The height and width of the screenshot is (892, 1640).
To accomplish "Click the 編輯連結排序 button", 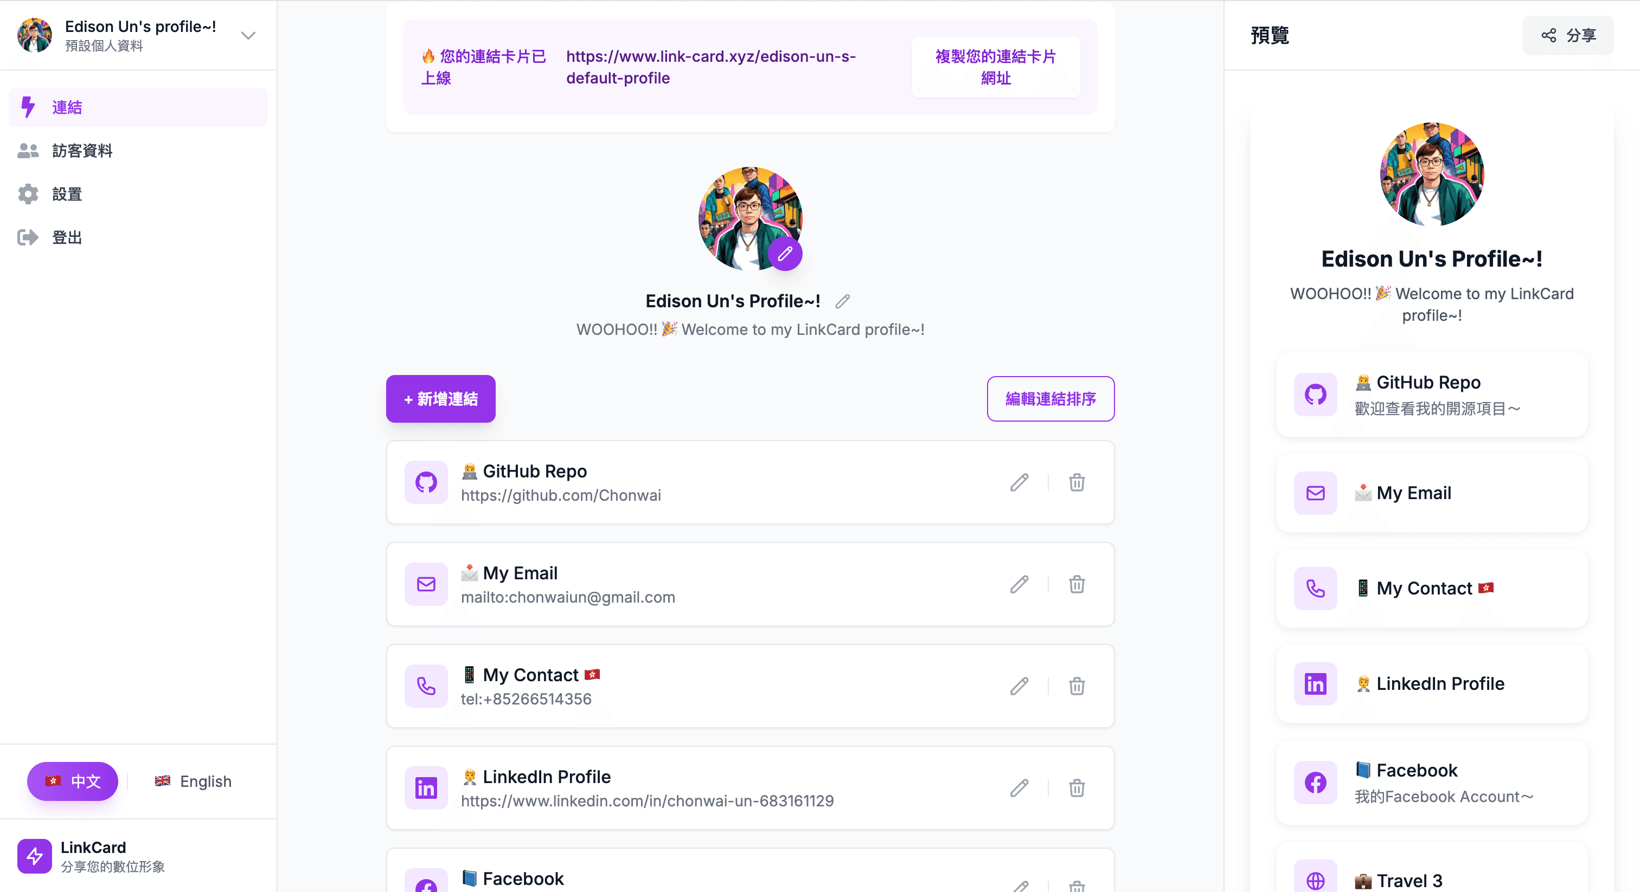I will click(x=1050, y=399).
